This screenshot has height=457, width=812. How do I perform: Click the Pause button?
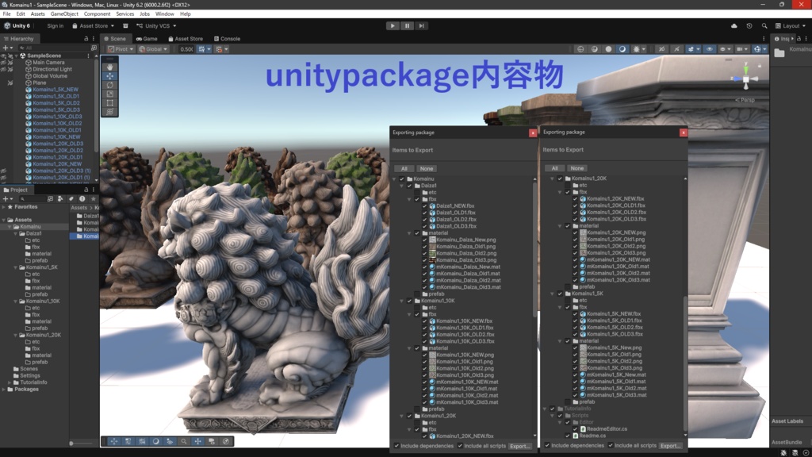click(407, 25)
